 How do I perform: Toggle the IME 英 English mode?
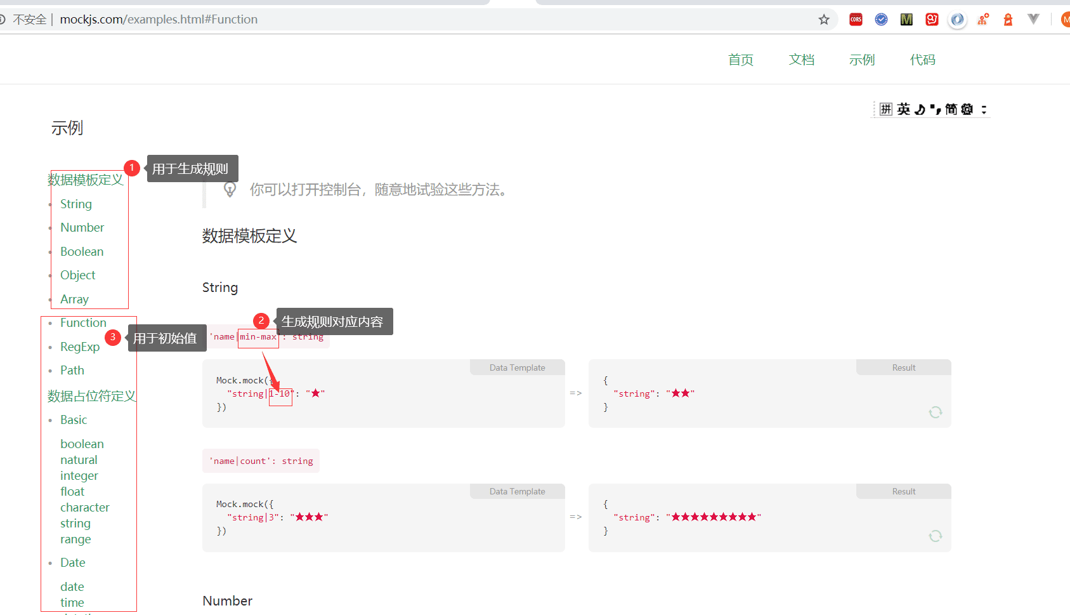pos(903,109)
